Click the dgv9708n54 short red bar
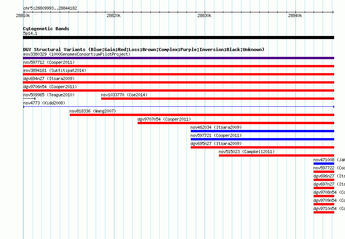Image resolution: width=345 pixels, height=239 pixels. [324, 196]
